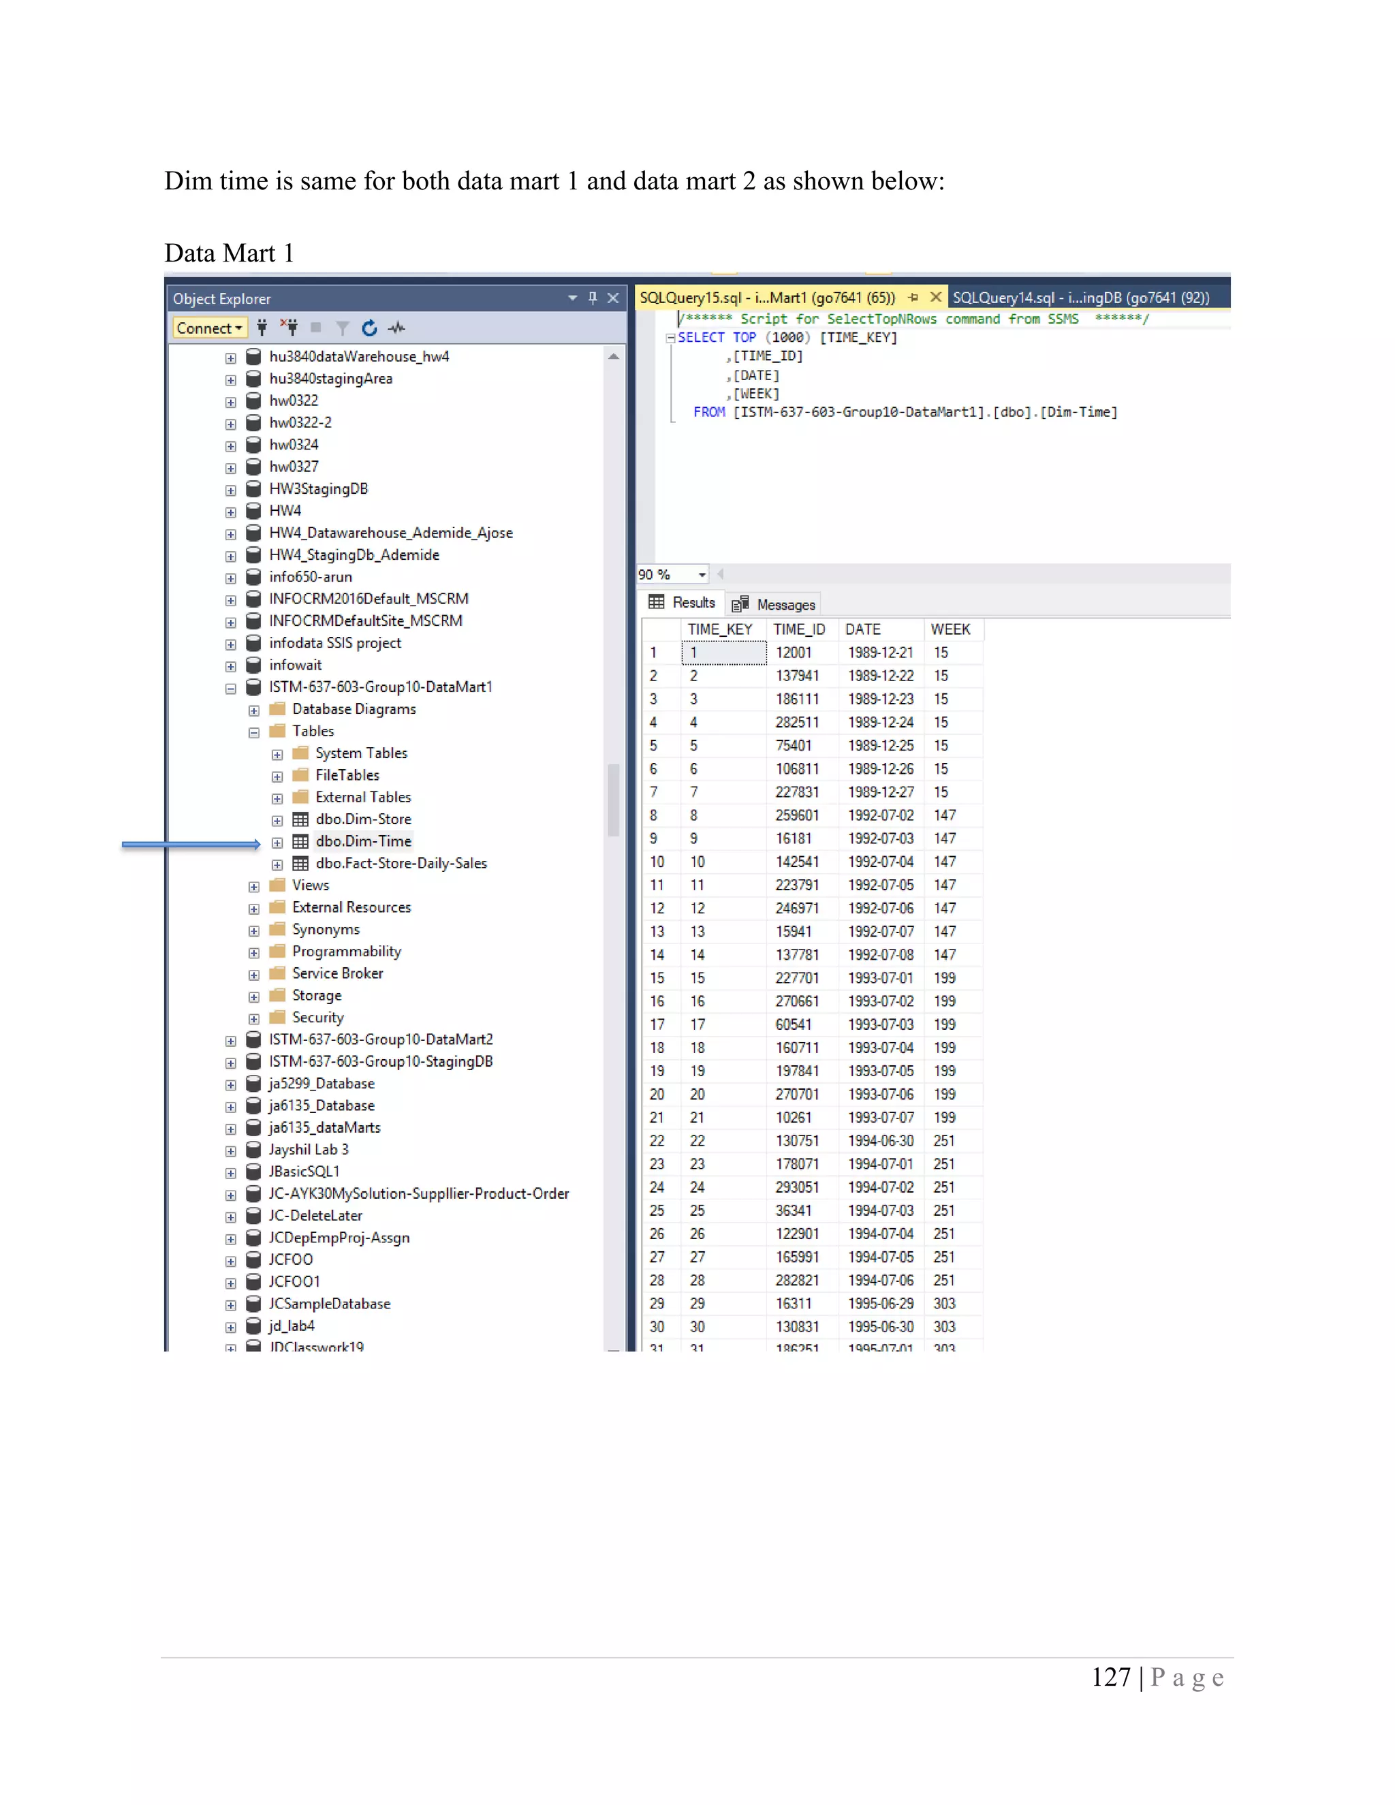Click the Object Explorer vertical scrollbar thumb
1395x1805 pixels.
[x=613, y=800]
